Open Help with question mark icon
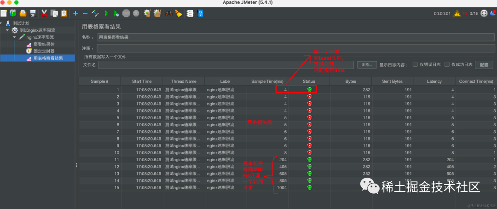Viewport: 497px width, 209px height. point(200,13)
